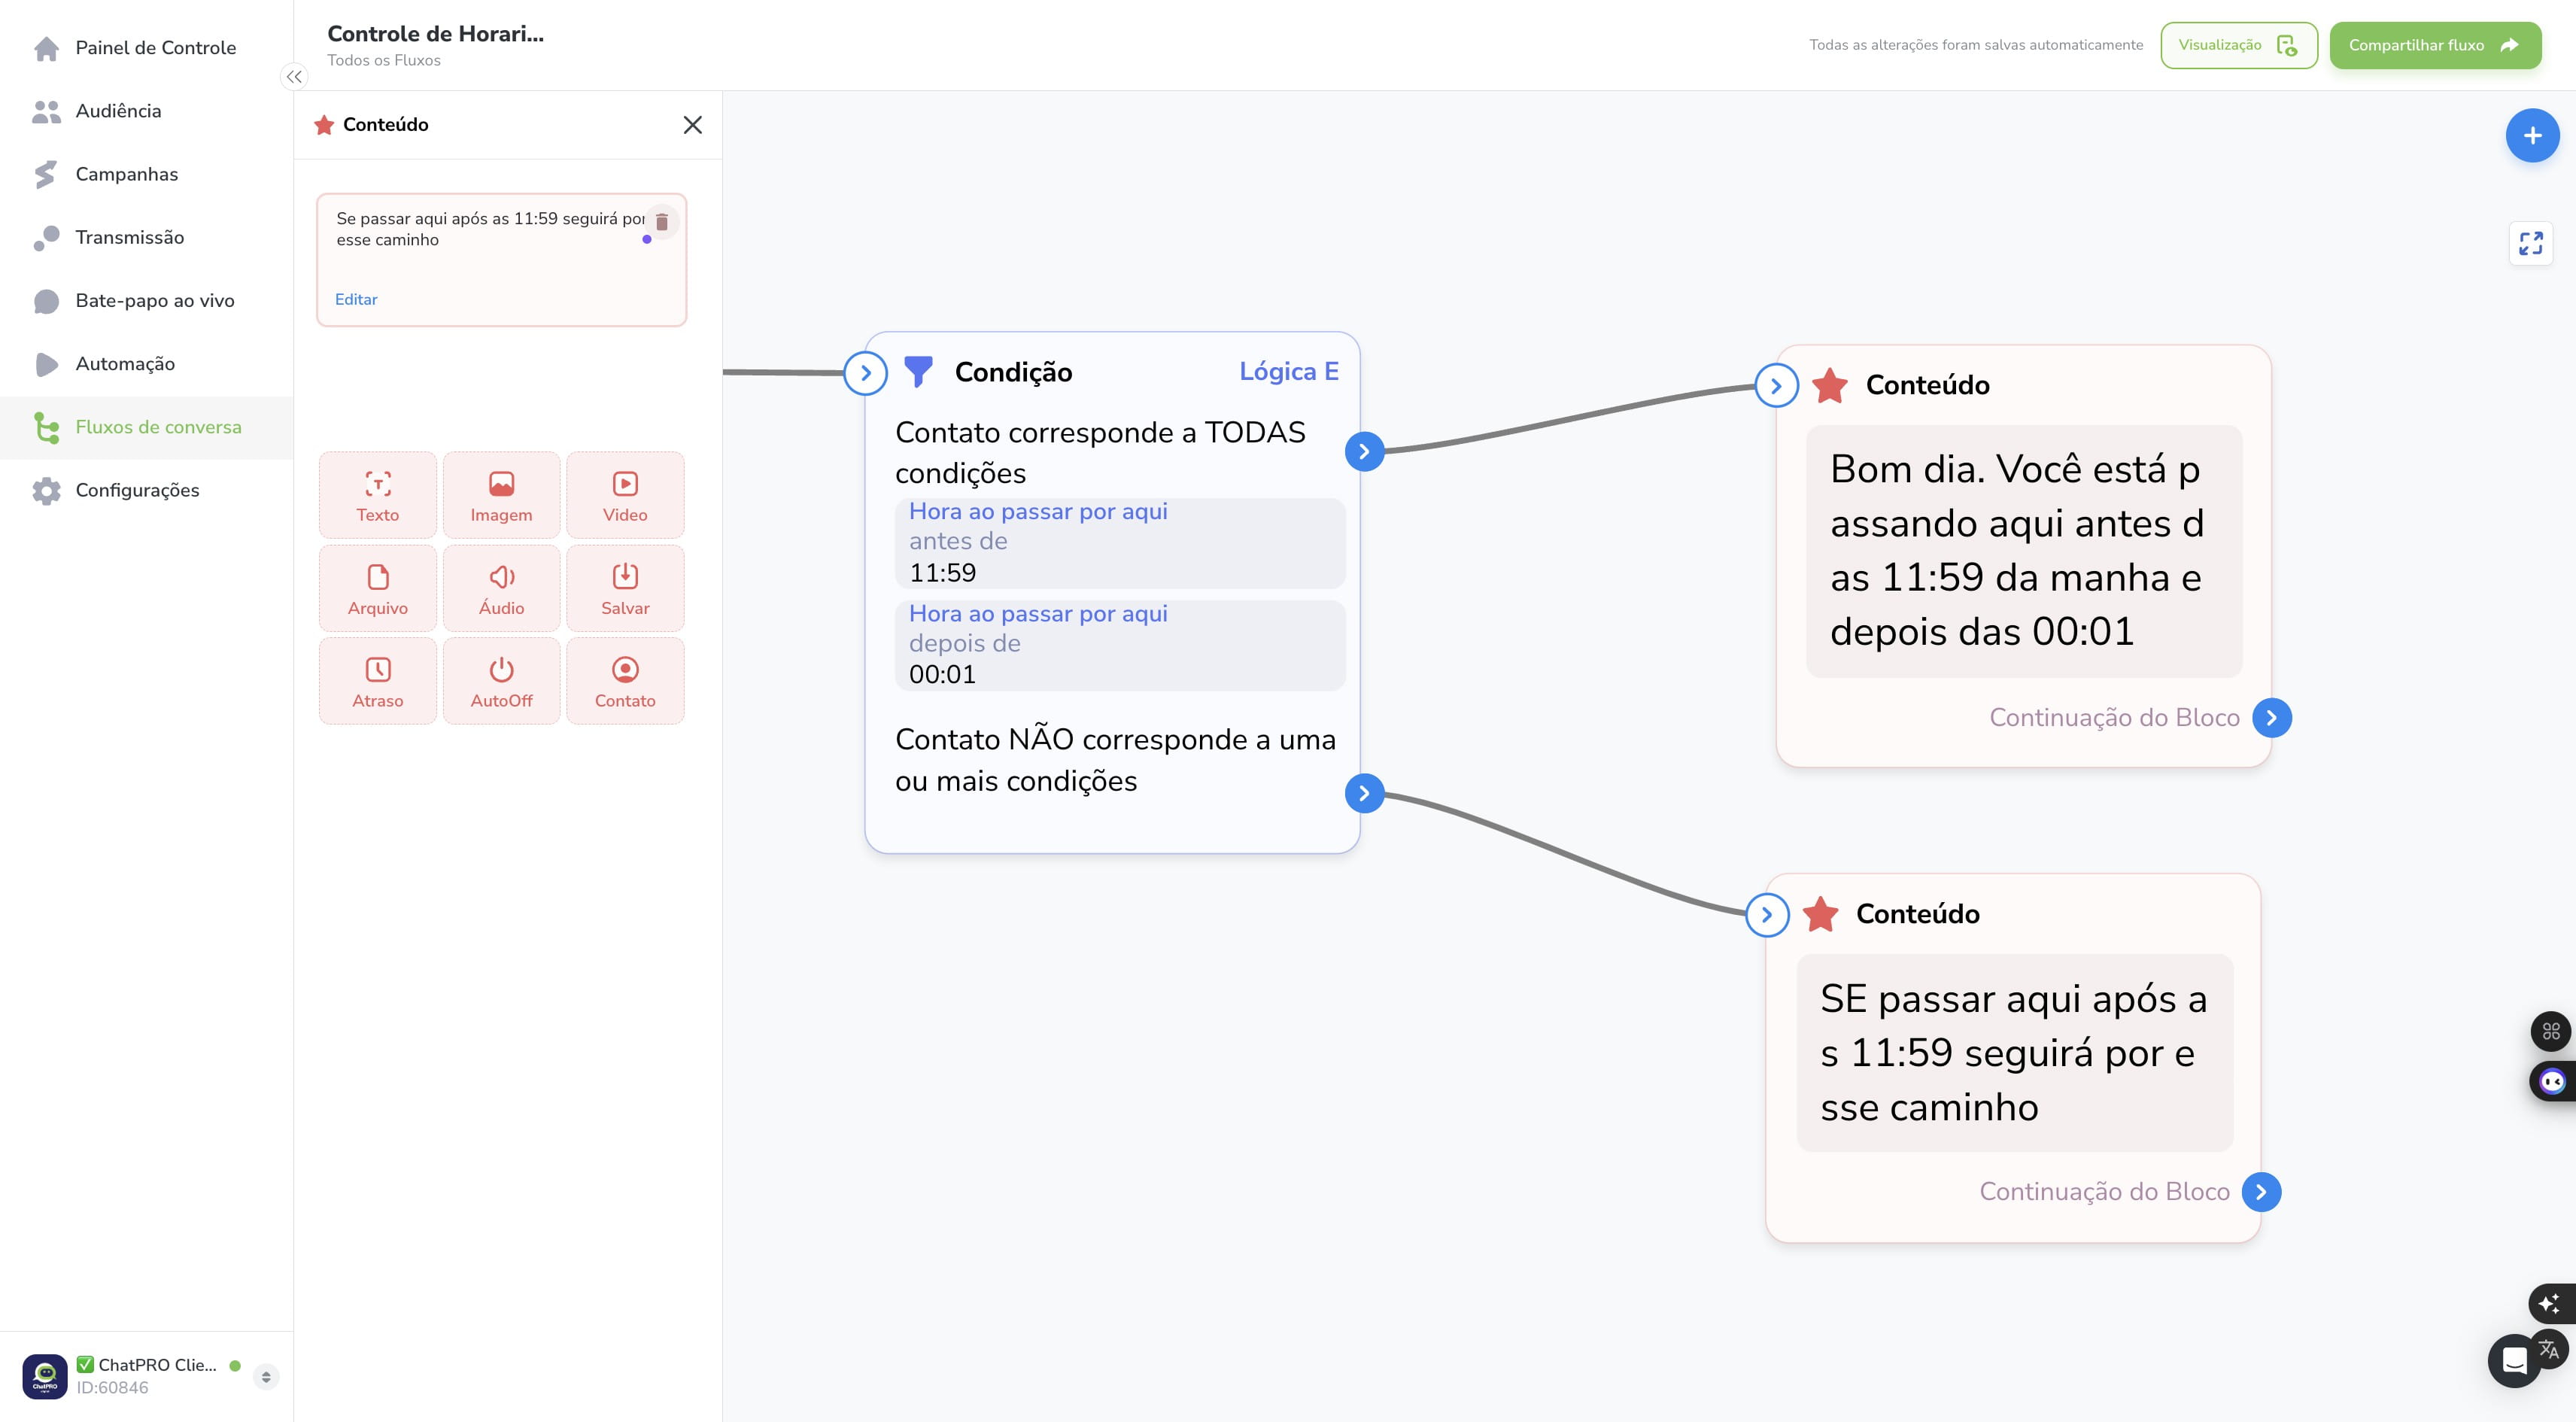Open Bate-papo ao vivo
The image size is (2576, 1422).
146,300
